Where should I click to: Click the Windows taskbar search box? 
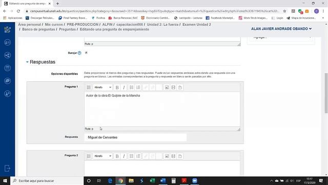pyautogui.click(x=47, y=180)
